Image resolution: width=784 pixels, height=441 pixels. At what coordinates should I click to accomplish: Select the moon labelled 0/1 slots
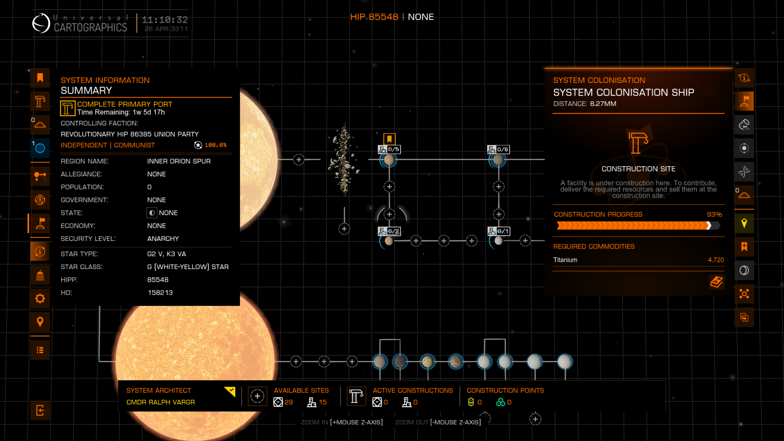coord(498,241)
